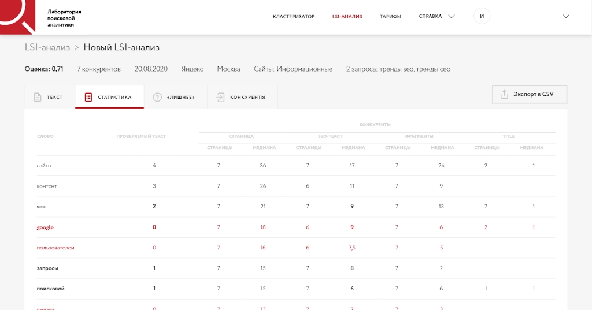Go to the Тарифы page
This screenshot has height=310, width=592.
[390, 17]
